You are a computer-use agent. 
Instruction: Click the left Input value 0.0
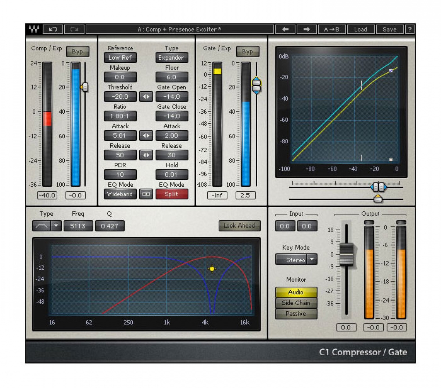point(285,226)
